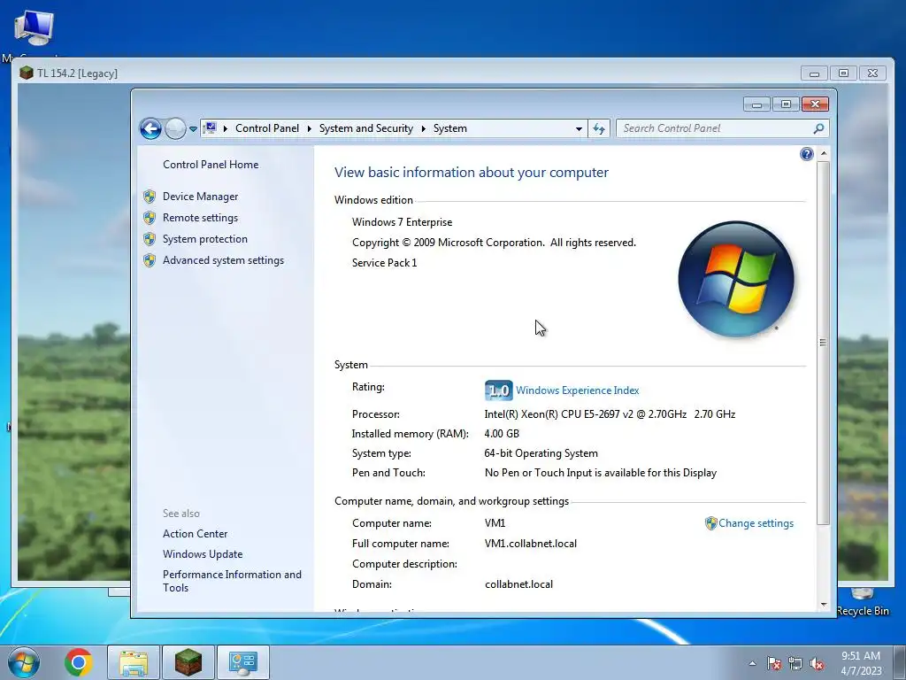
Task: Open Device Manager link
Action: pyautogui.click(x=200, y=197)
